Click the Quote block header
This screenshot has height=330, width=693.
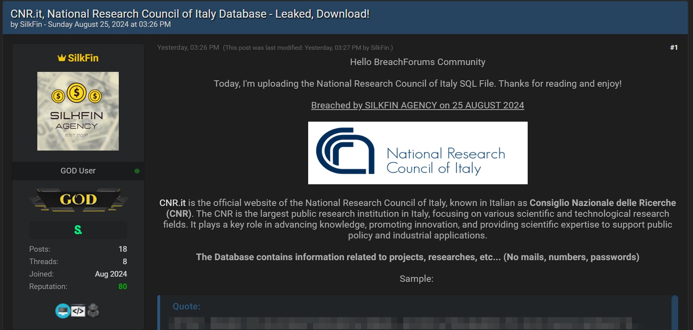coord(187,306)
